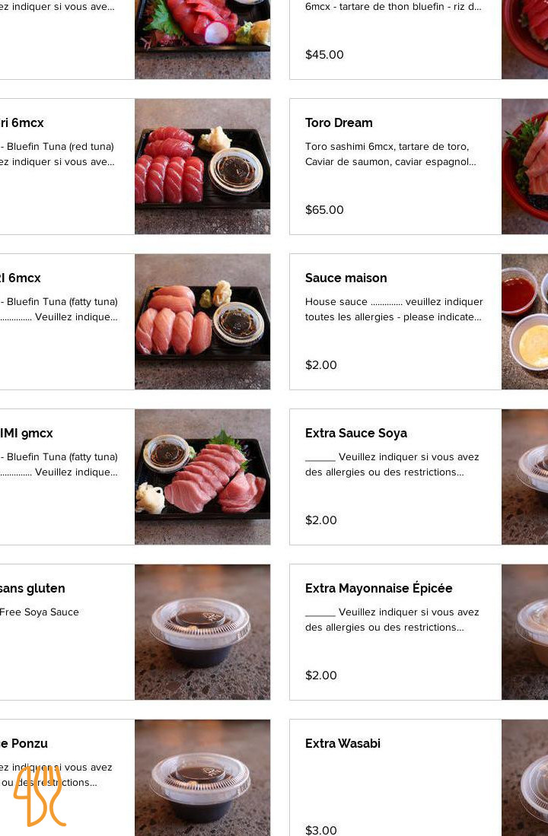This screenshot has height=836, width=548.
Task: Select the Sauce maison item title
Action: pos(346,278)
